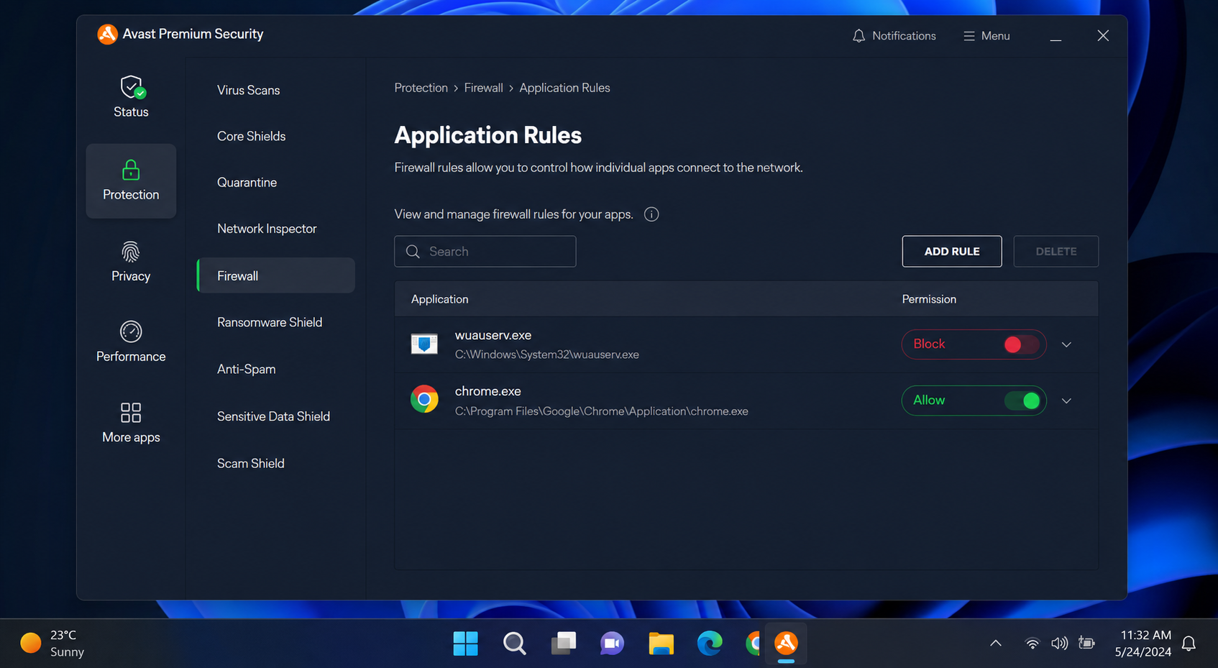
Task: Toggle the Allow switch for chrome.exe
Action: (1022, 401)
